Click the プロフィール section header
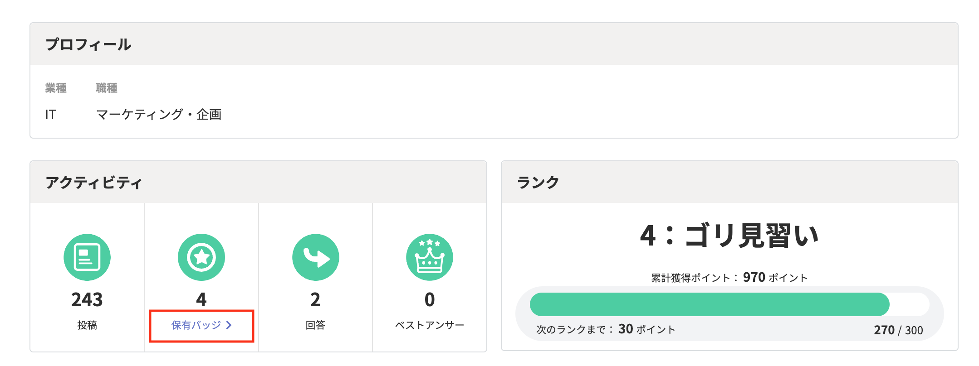Viewport: 979px width, 366px height. coord(88,44)
